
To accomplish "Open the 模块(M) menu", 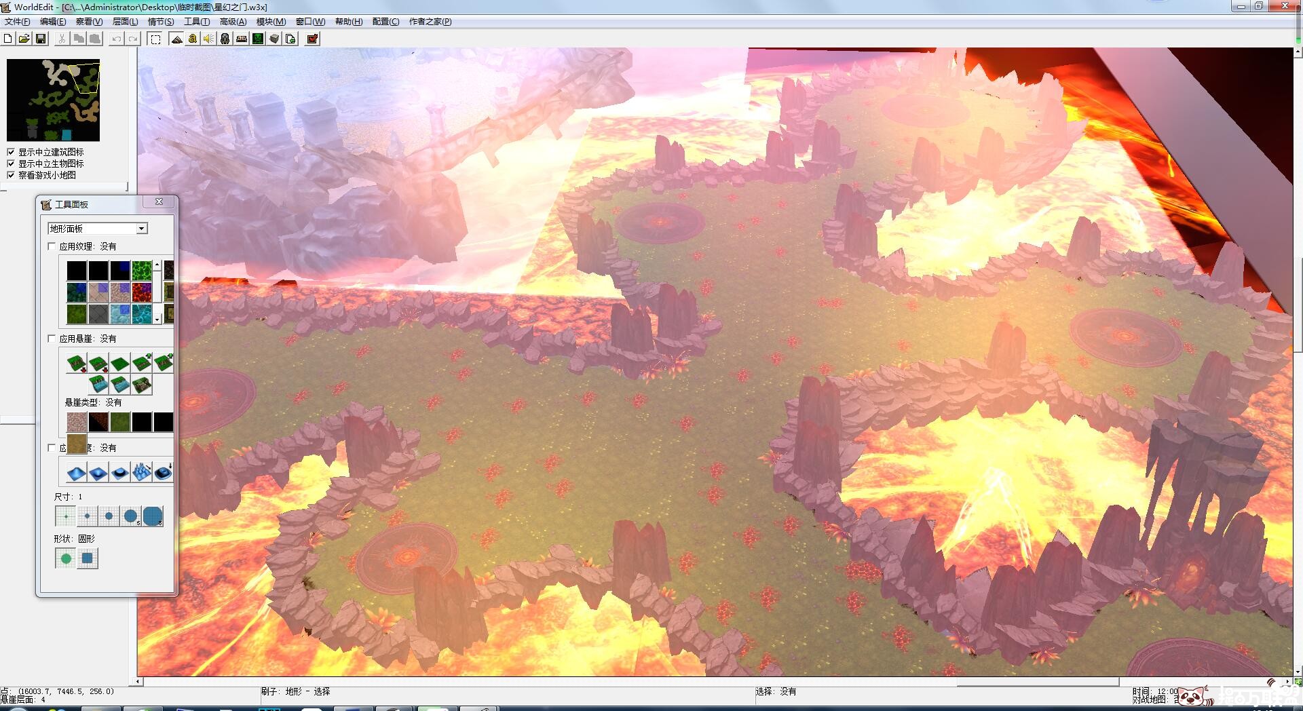I will pyautogui.click(x=271, y=22).
